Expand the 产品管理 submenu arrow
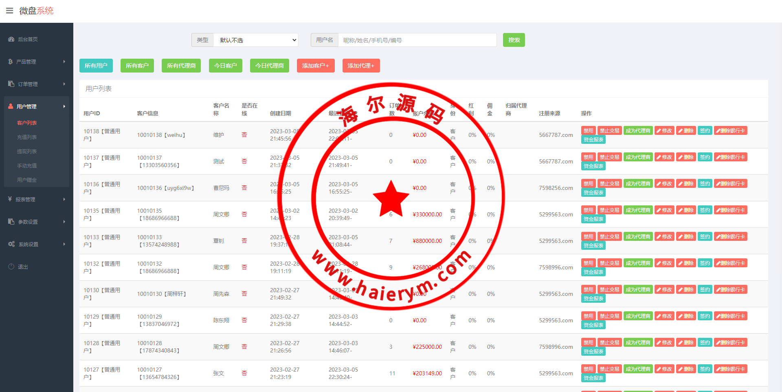Screen dimensions: 782x392 [x=64, y=62]
